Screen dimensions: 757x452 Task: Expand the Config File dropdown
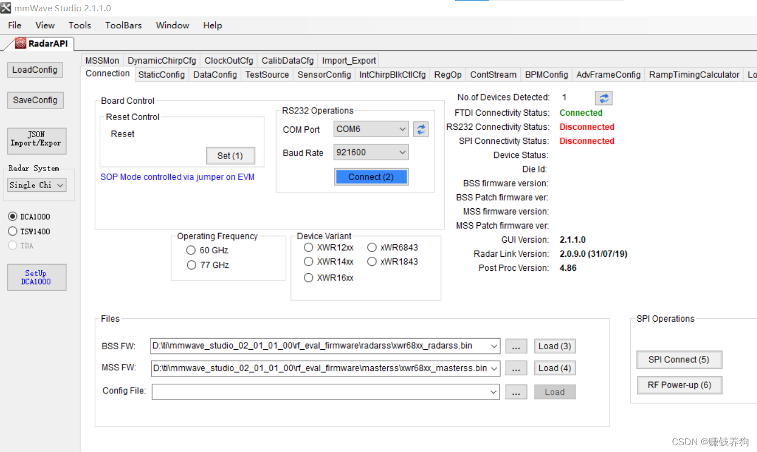click(494, 392)
